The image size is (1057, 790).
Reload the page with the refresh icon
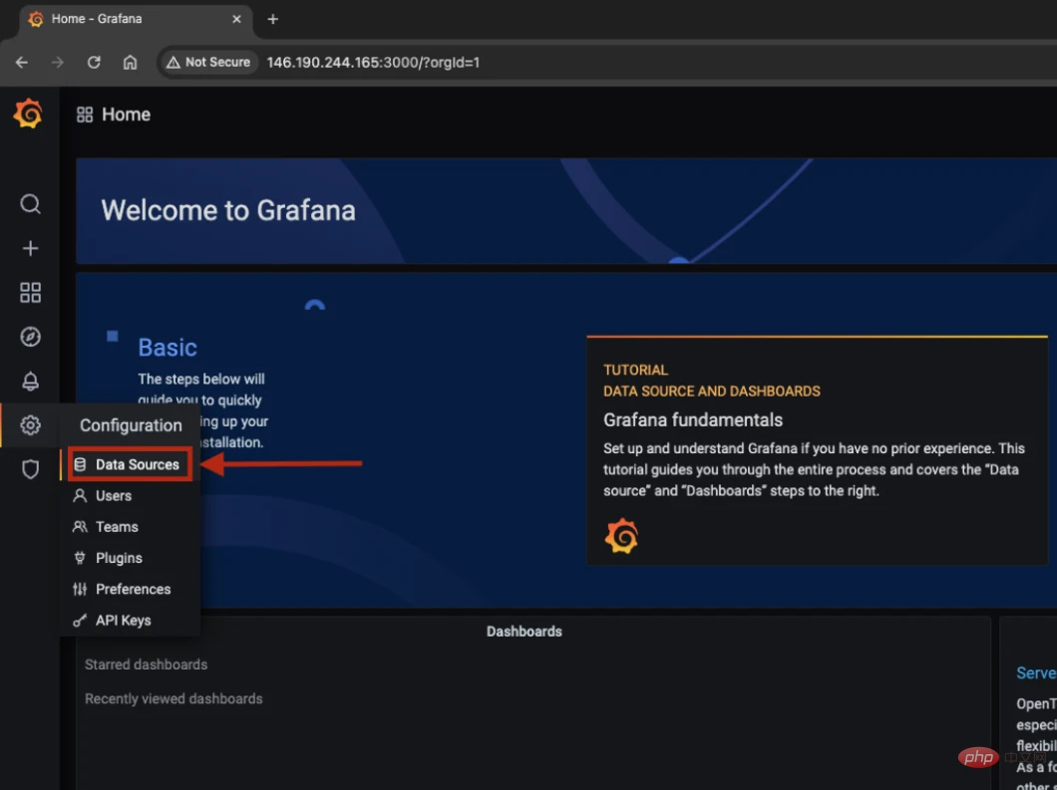94,62
